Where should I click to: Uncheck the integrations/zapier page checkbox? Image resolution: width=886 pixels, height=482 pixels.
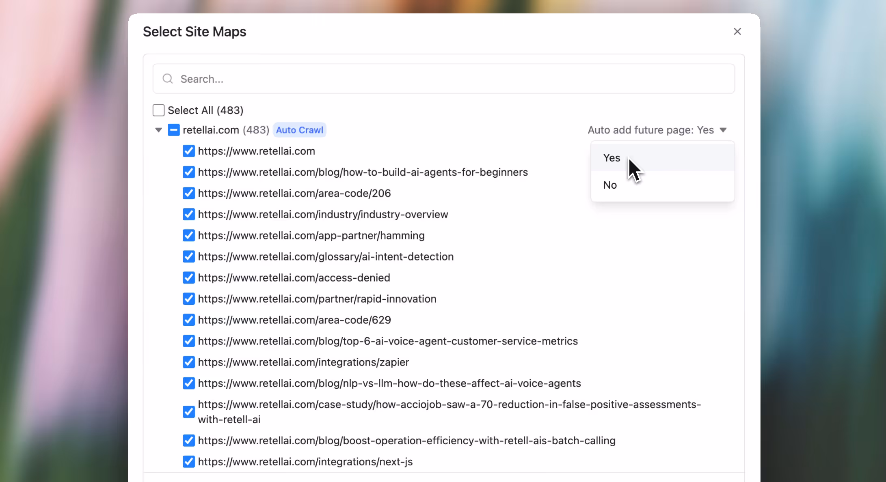[x=188, y=362]
